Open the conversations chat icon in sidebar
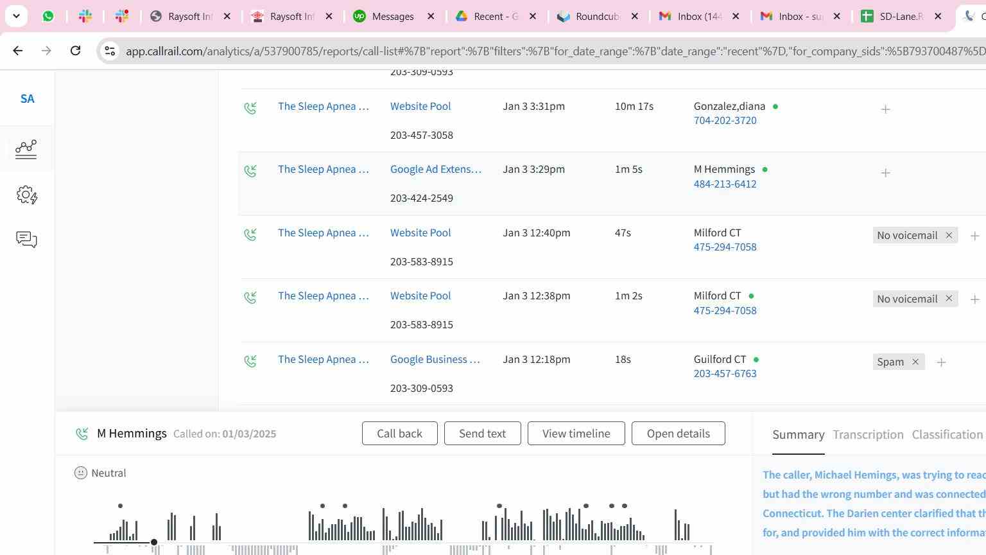Image resolution: width=986 pixels, height=555 pixels. coord(26,240)
